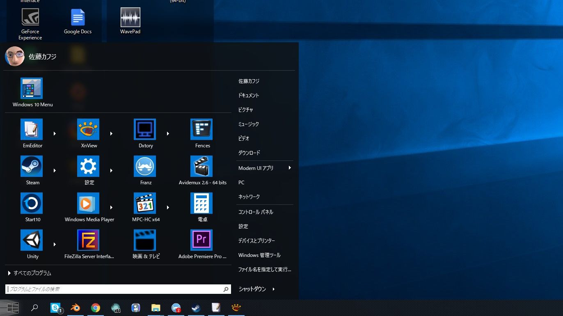563x316 pixels.
Task: Open shutdown options arrow beside シャットダウン
Action: (274, 289)
